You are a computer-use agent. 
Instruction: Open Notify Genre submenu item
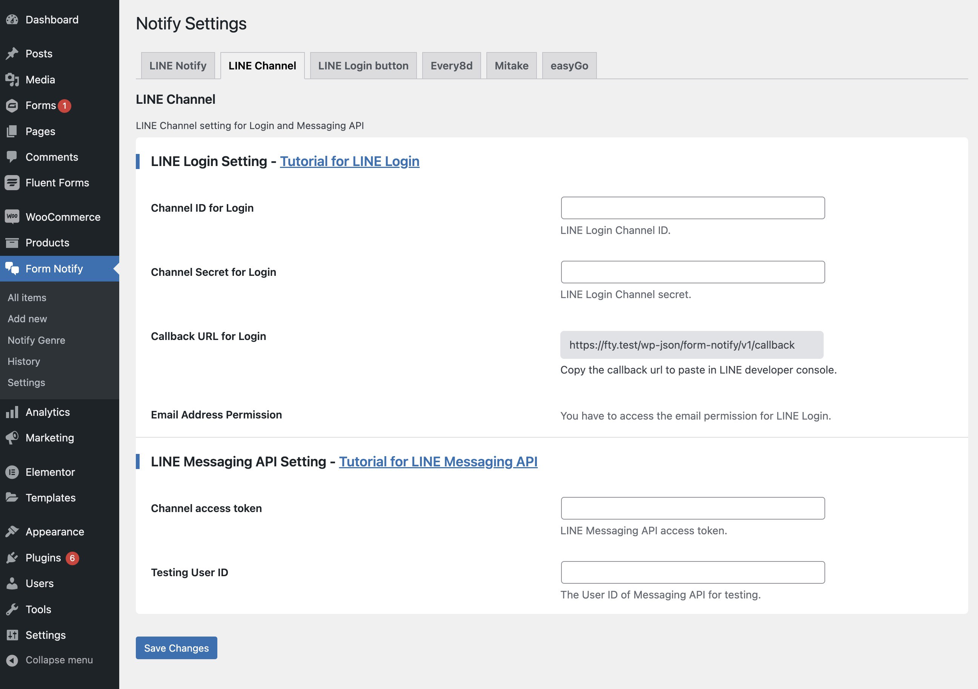point(37,340)
